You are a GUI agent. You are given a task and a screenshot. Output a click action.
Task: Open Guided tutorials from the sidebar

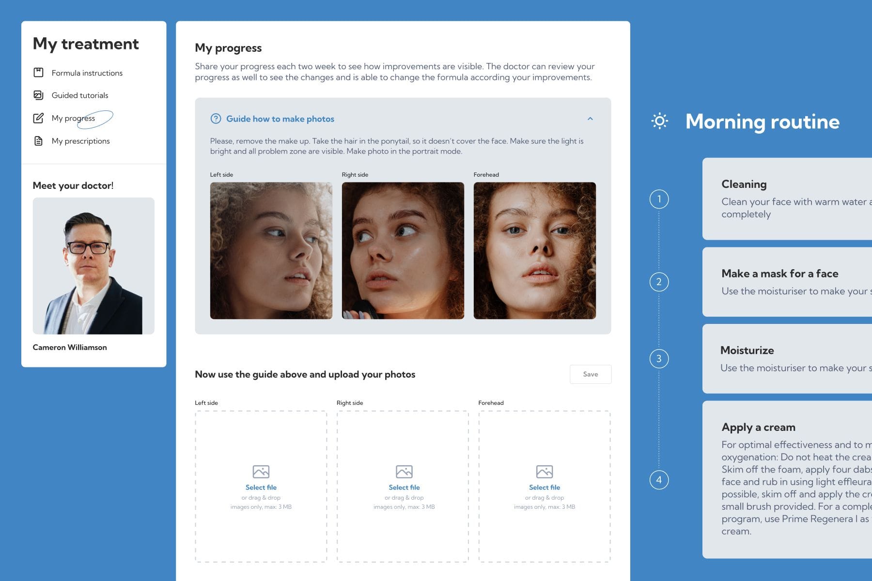click(79, 95)
